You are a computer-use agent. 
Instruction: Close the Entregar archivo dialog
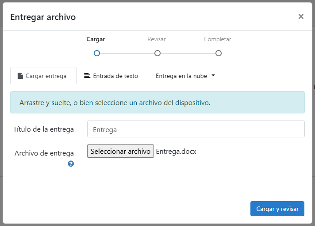click(301, 16)
